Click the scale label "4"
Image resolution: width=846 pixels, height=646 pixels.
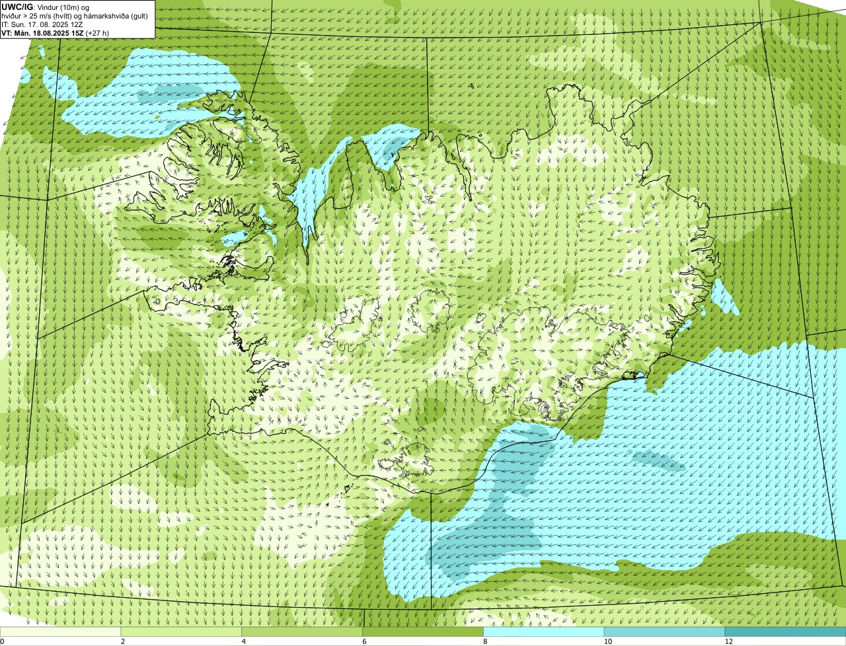pos(244,641)
